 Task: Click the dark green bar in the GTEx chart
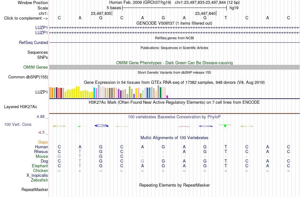[x=160, y=93]
